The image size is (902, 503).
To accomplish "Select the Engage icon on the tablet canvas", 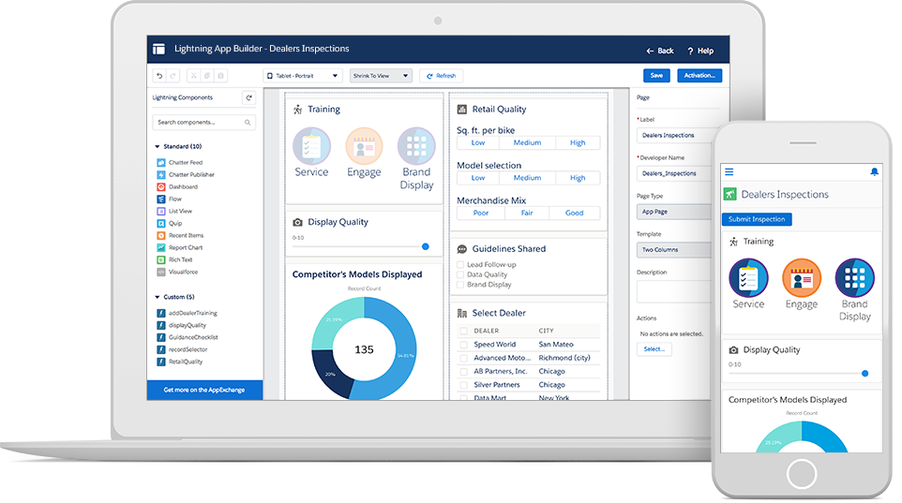I will (364, 146).
